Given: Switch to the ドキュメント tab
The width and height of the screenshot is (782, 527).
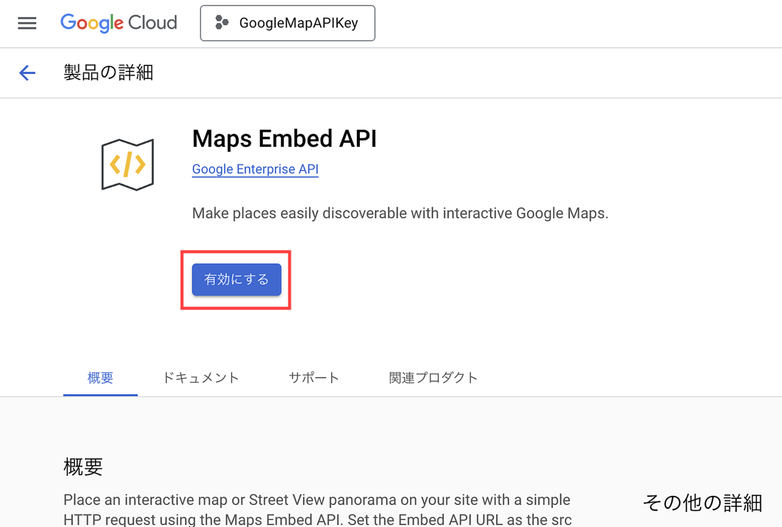Looking at the screenshot, I should 200,378.
